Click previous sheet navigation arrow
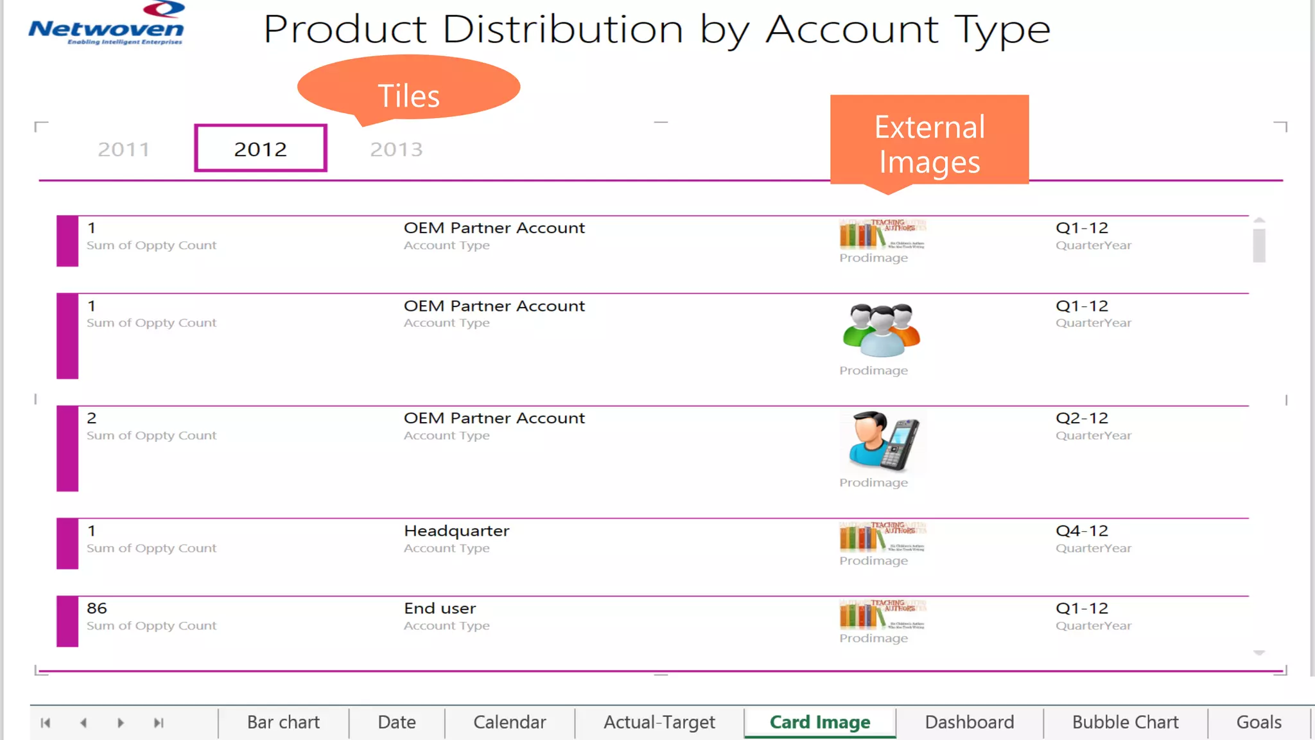 point(83,723)
